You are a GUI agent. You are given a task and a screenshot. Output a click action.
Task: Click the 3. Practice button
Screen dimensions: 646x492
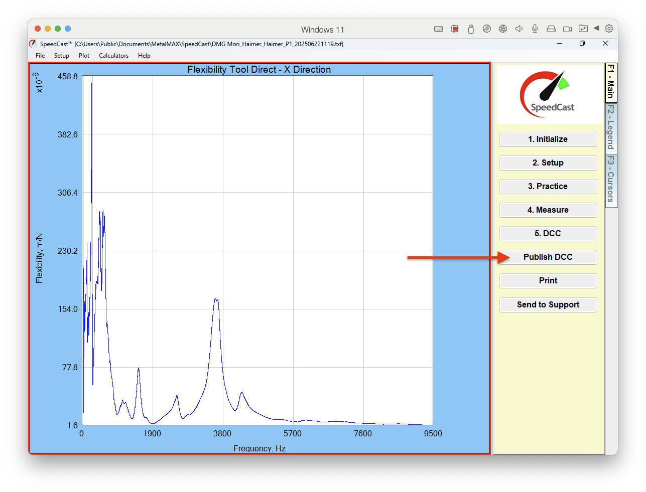tap(548, 187)
